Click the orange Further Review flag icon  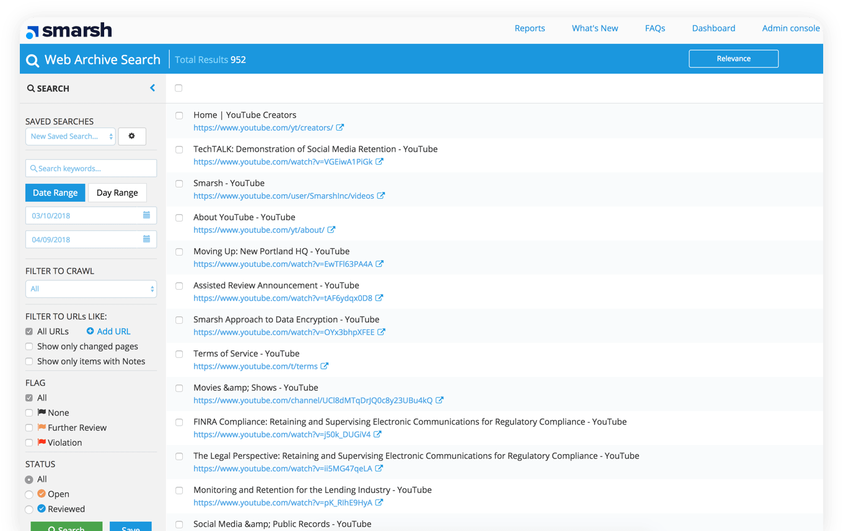tap(42, 427)
